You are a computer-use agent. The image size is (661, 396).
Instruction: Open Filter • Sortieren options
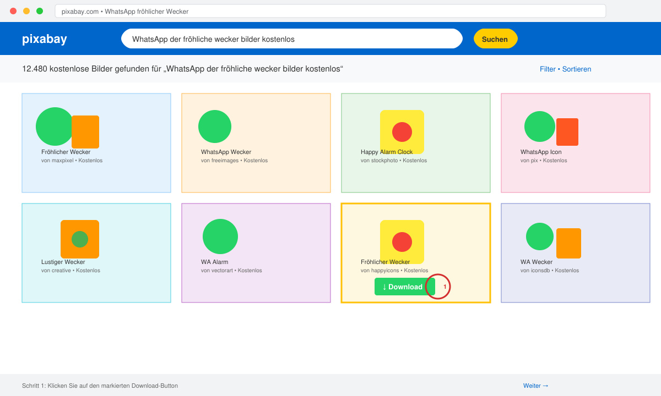point(565,69)
